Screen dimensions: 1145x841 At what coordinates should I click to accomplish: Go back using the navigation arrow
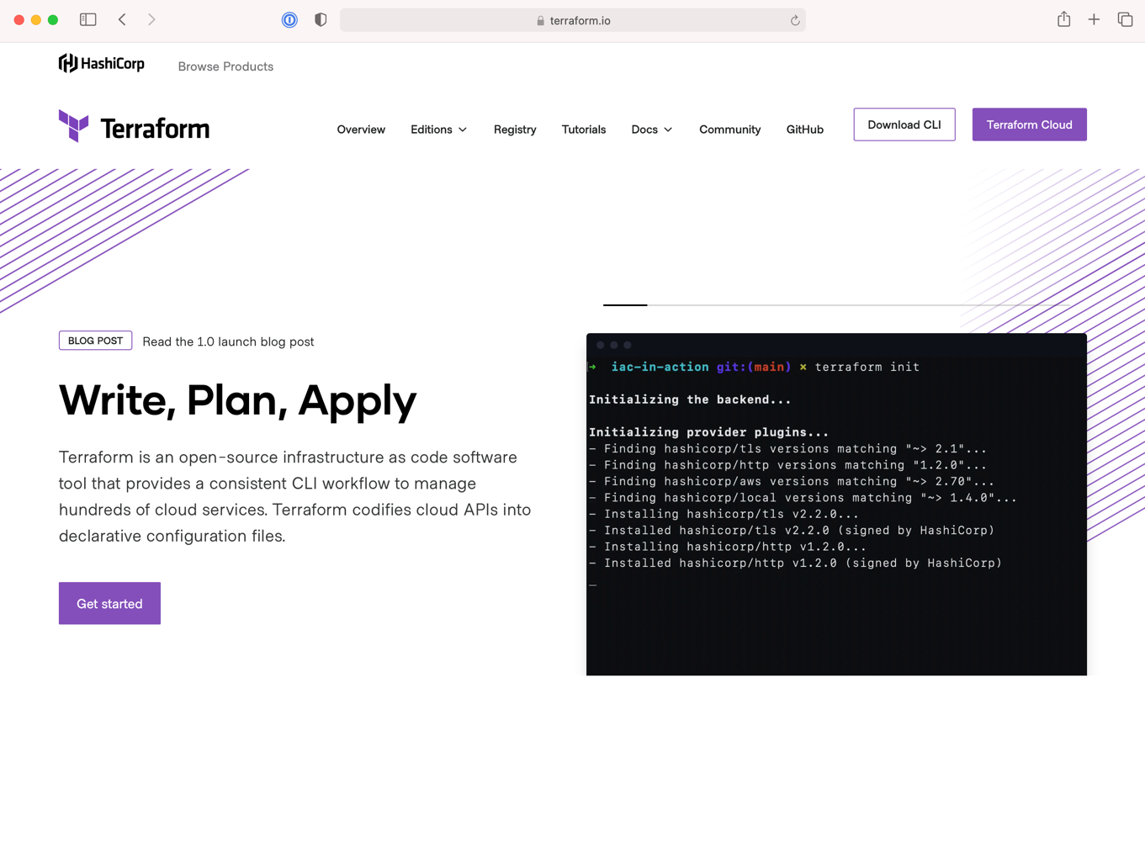tap(122, 19)
